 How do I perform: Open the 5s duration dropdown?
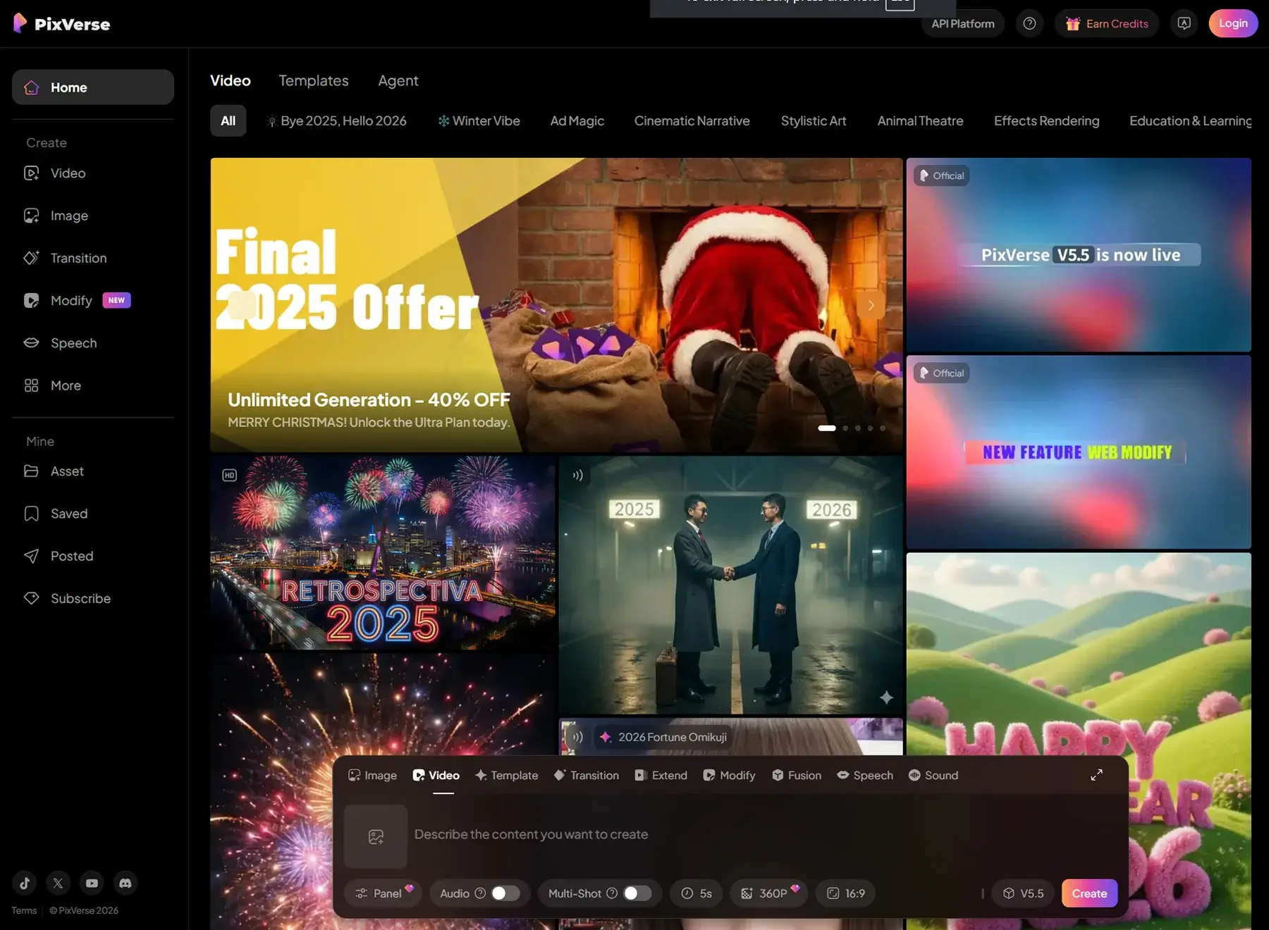pos(696,893)
